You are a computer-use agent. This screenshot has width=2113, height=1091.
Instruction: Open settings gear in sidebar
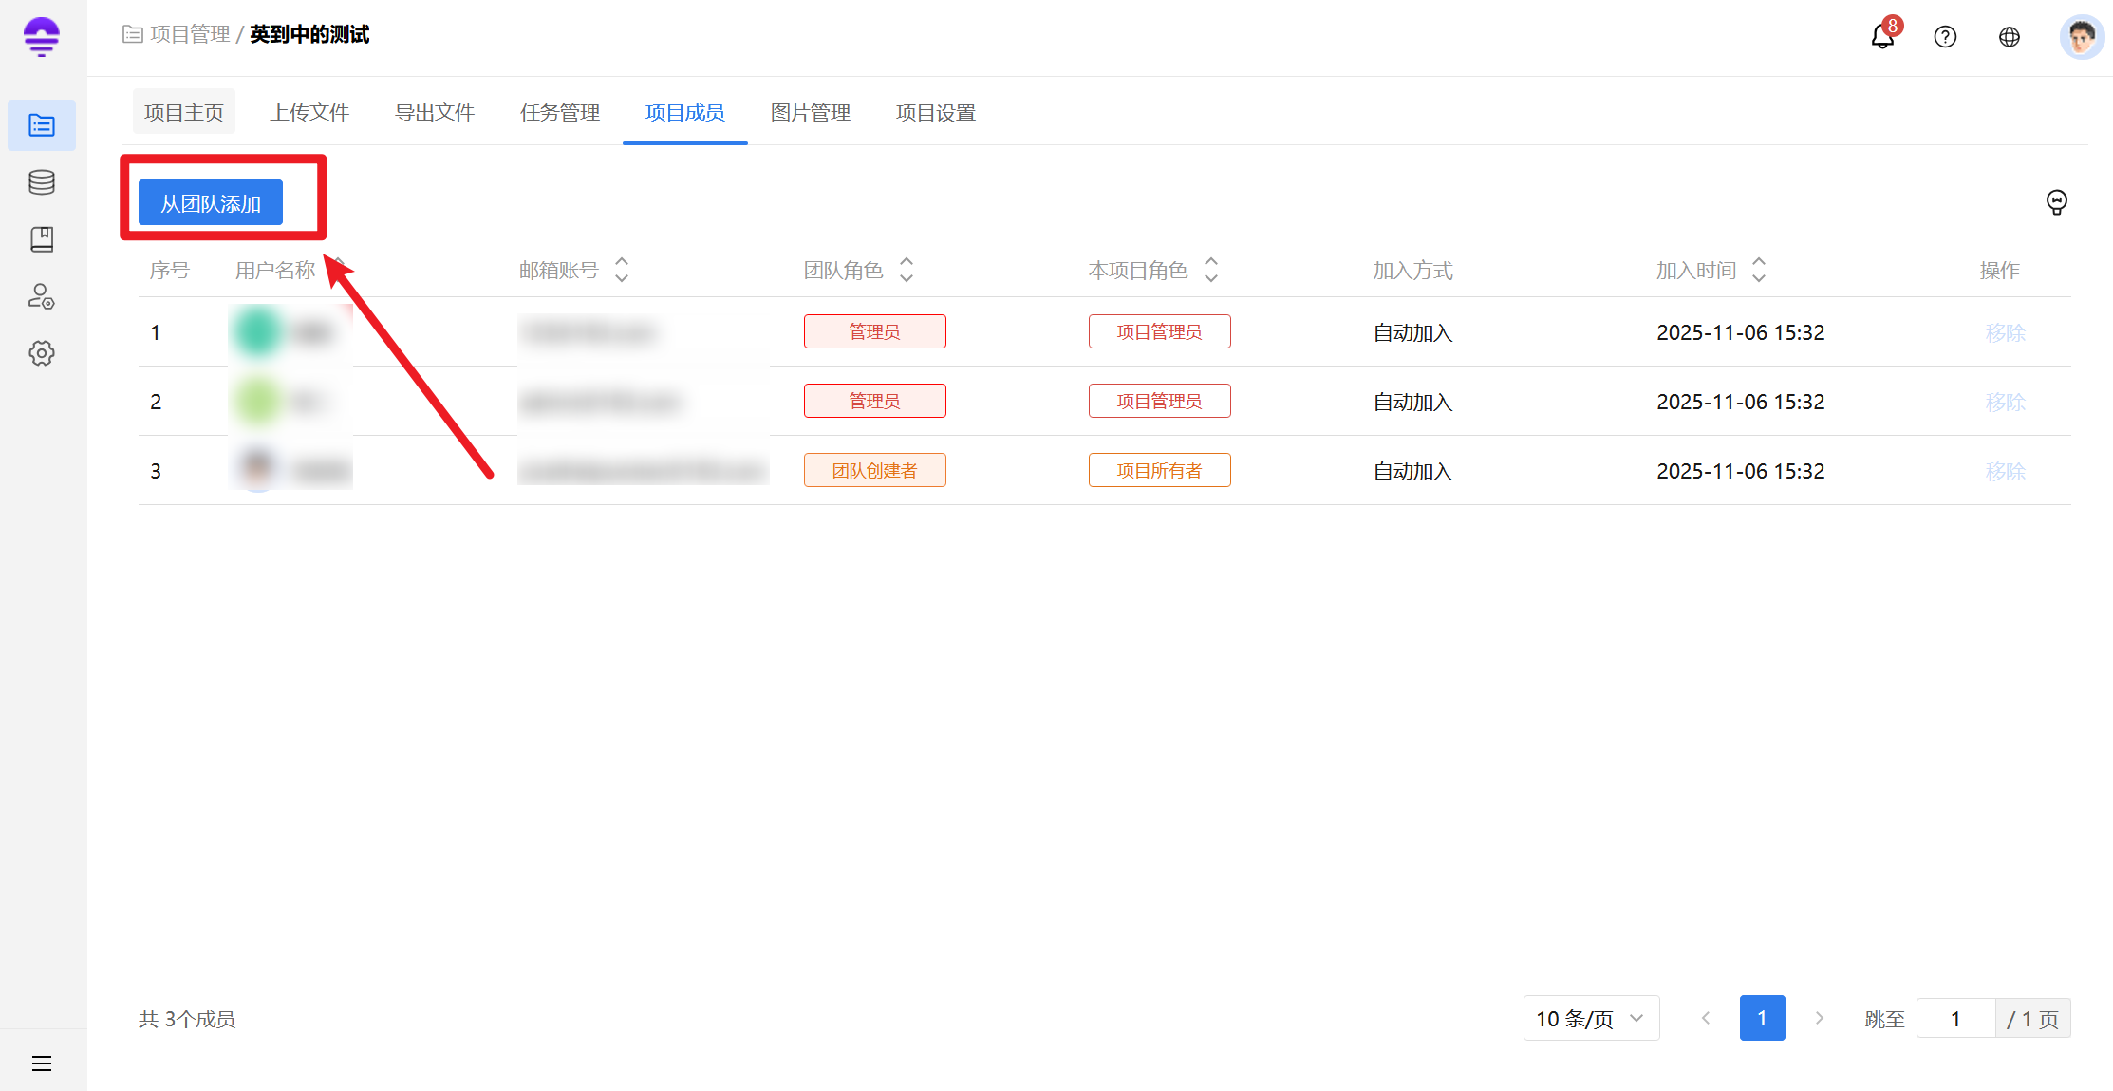[42, 353]
